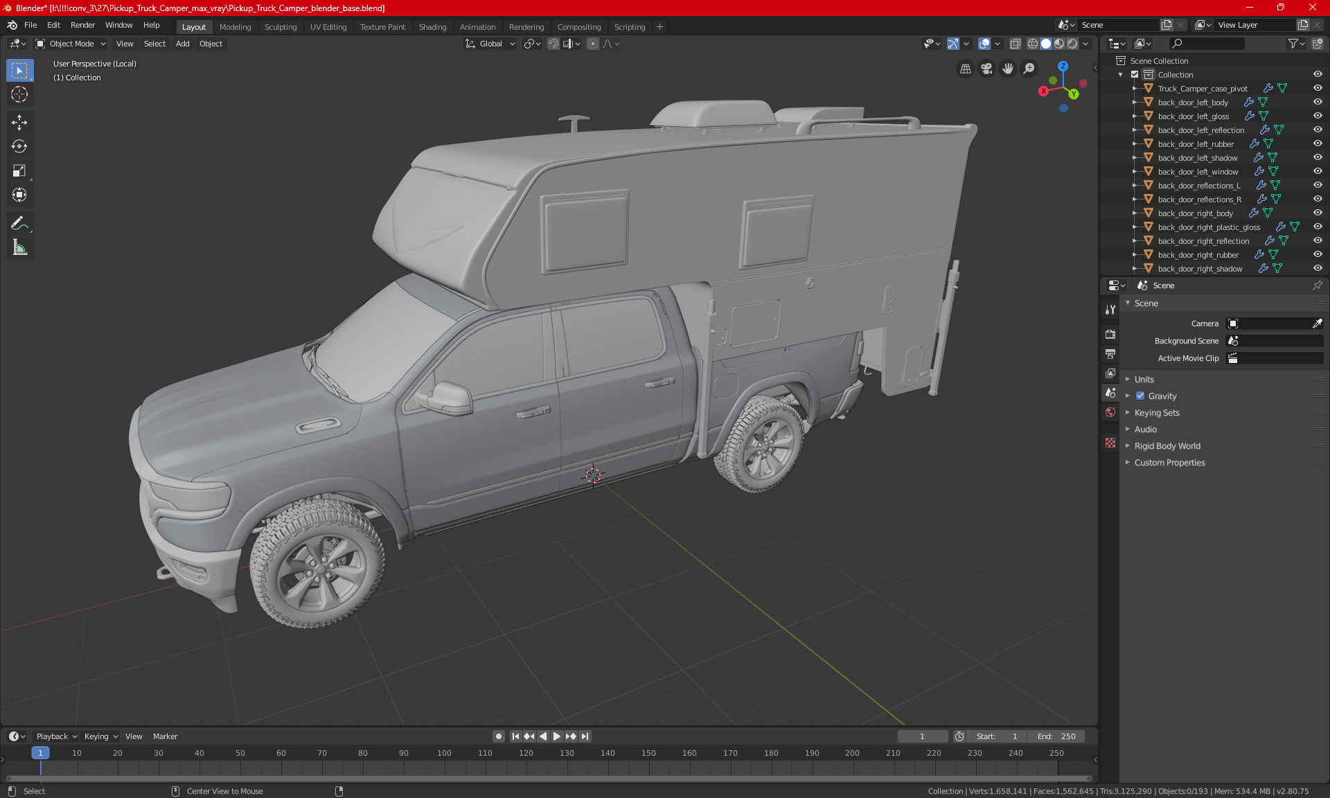Click the current frame number field

[922, 736]
